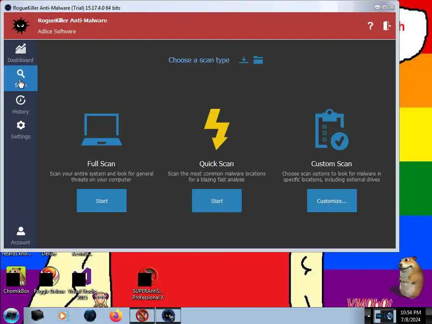Open the History section
Screen dimensions: 432x324
coord(21,105)
